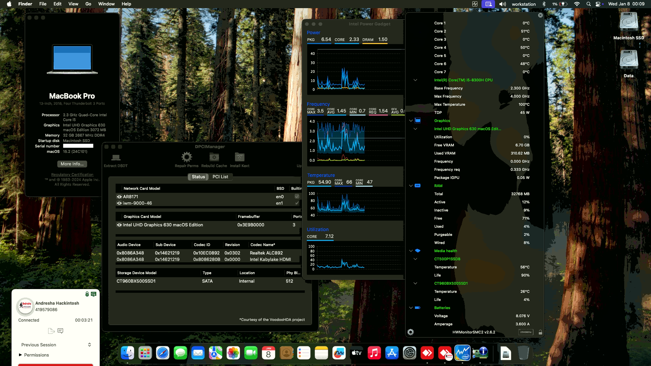Click the serial number field in About This Mac

[78, 146]
